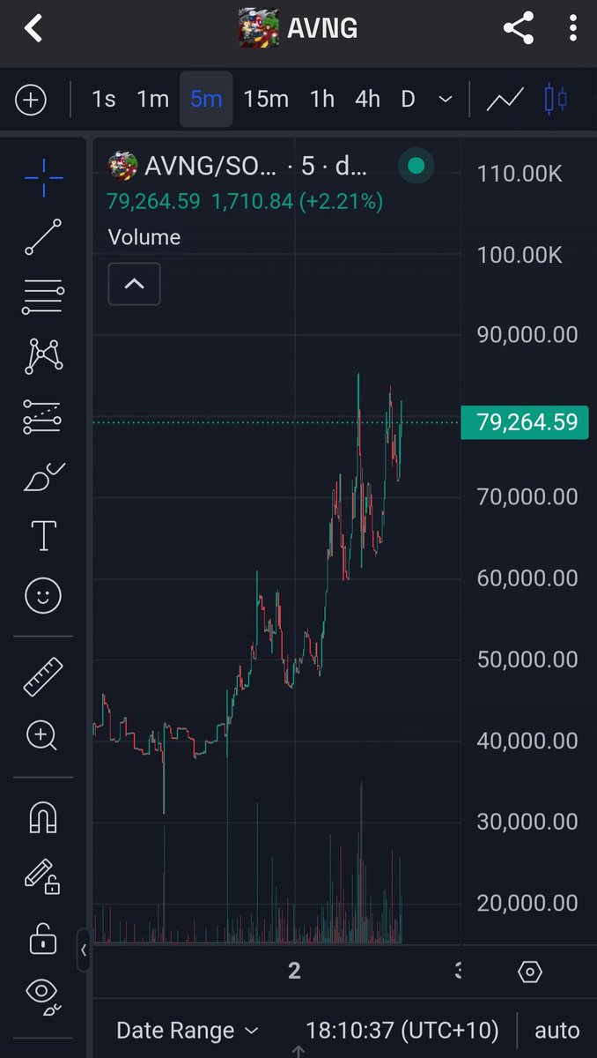Select the crosshair cursor tool

43,178
